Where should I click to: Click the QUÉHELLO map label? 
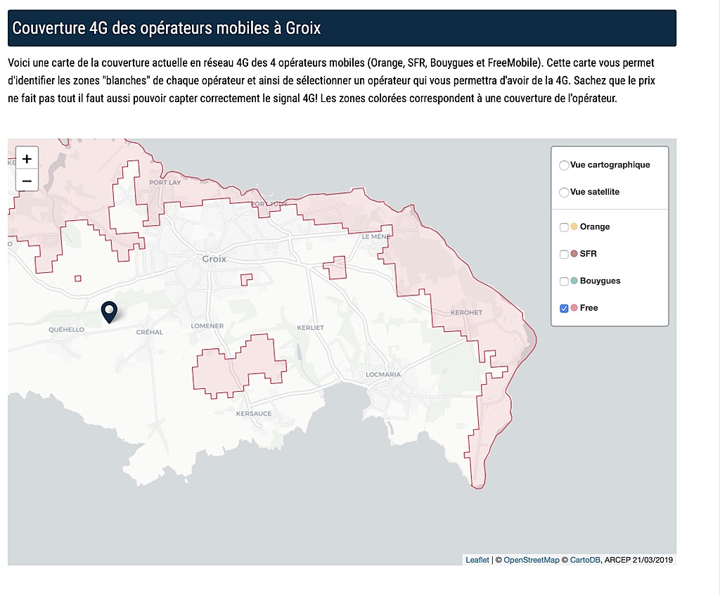pyautogui.click(x=67, y=329)
